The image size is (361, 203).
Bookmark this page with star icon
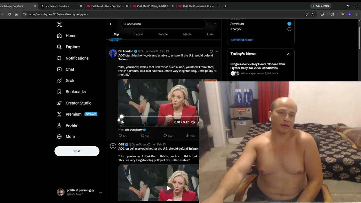312,14
